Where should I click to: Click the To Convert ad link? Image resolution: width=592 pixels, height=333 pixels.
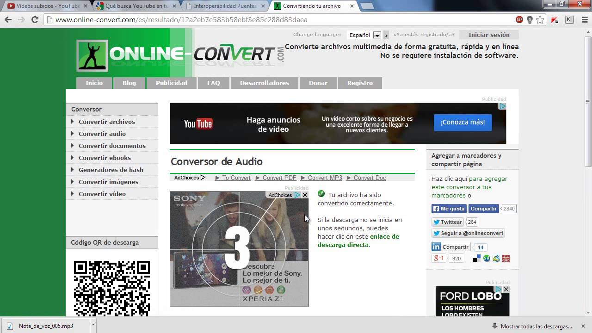233,178
